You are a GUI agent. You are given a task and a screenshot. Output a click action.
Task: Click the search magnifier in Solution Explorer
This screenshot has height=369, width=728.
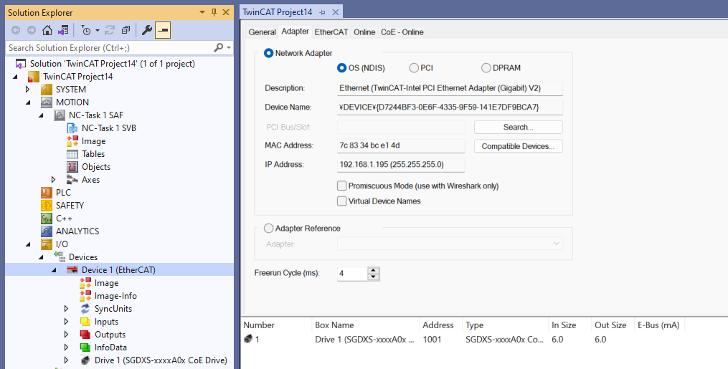tap(219, 47)
